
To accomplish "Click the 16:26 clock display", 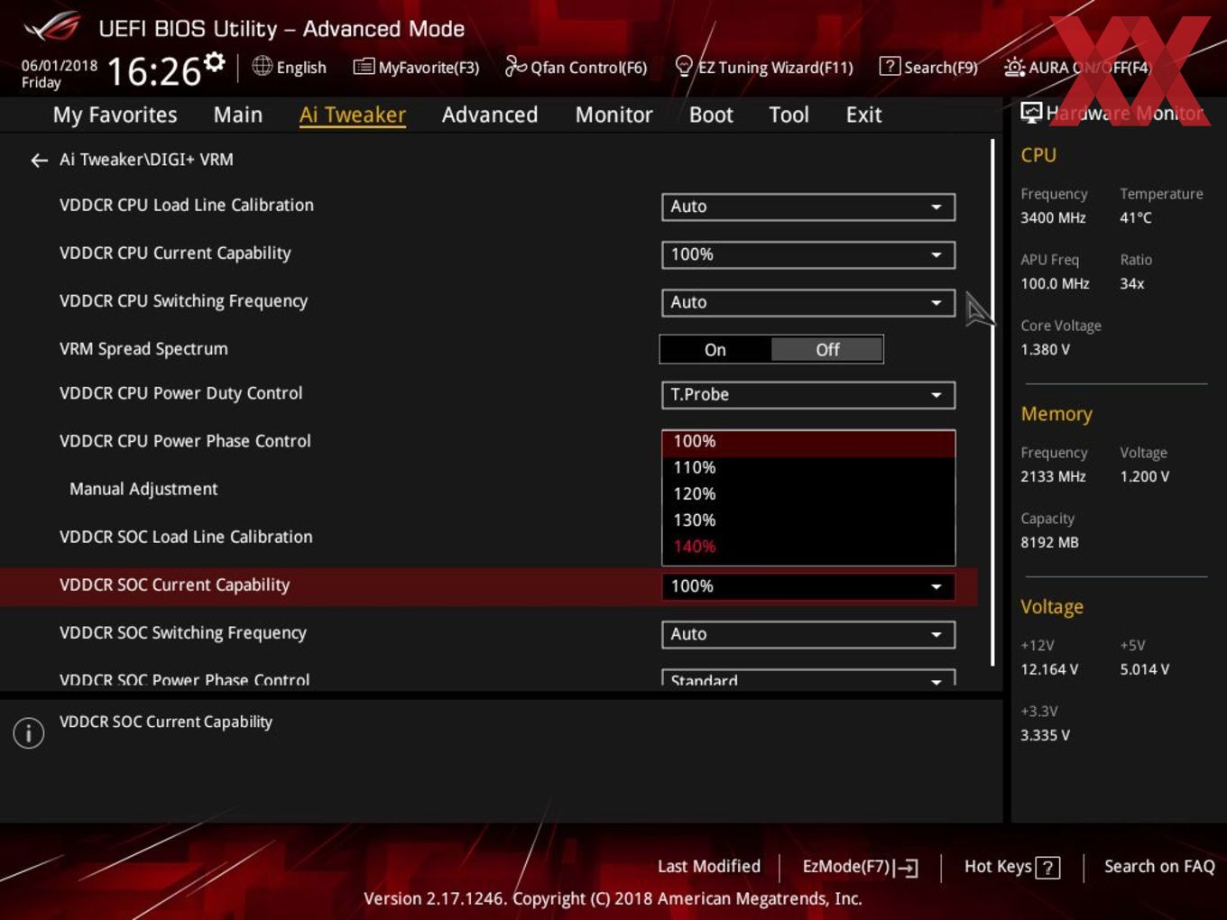I will point(153,71).
